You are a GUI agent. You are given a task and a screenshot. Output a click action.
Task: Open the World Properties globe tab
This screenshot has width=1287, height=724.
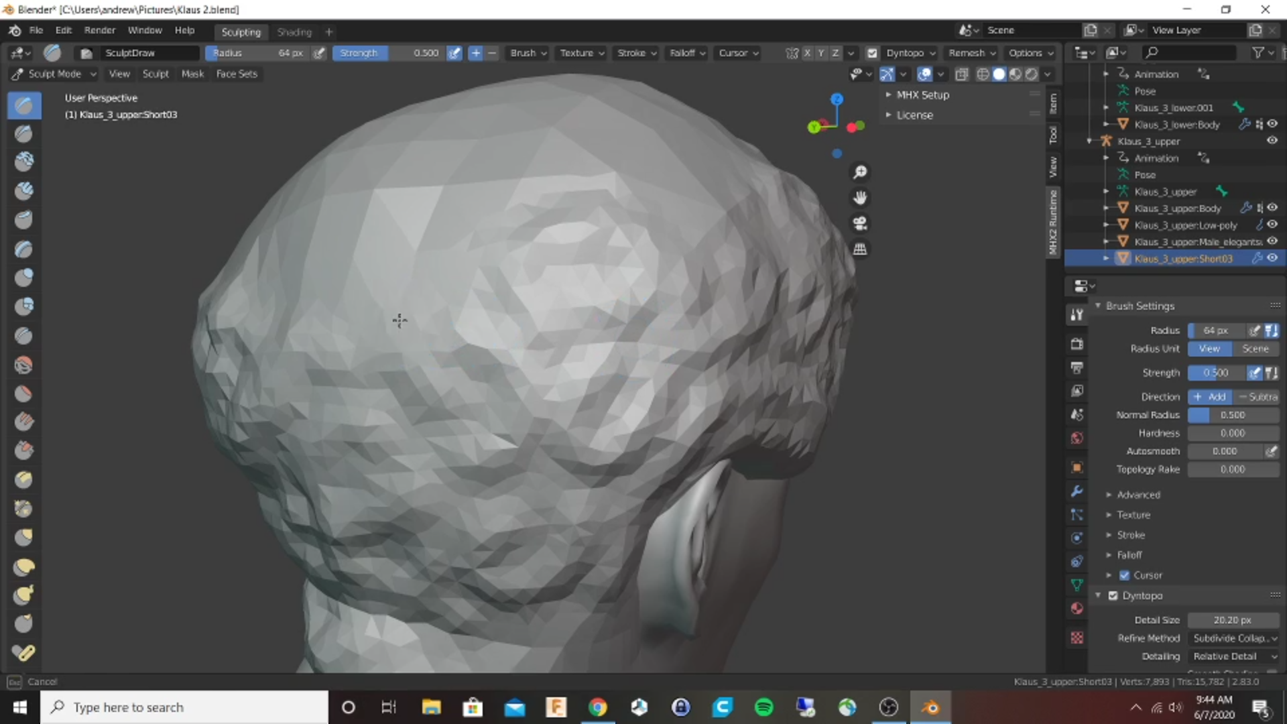tap(1077, 438)
